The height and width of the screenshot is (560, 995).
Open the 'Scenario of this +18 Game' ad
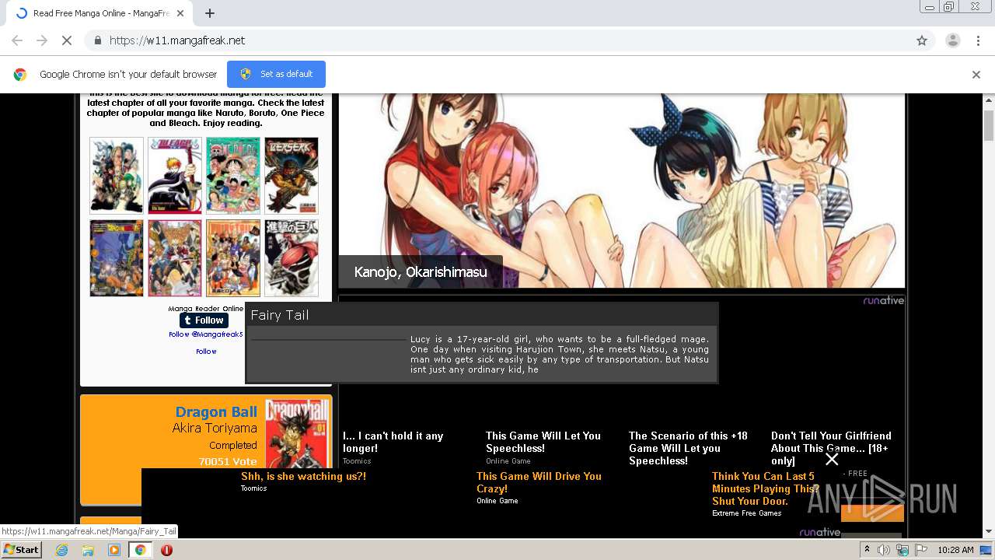[x=688, y=449]
